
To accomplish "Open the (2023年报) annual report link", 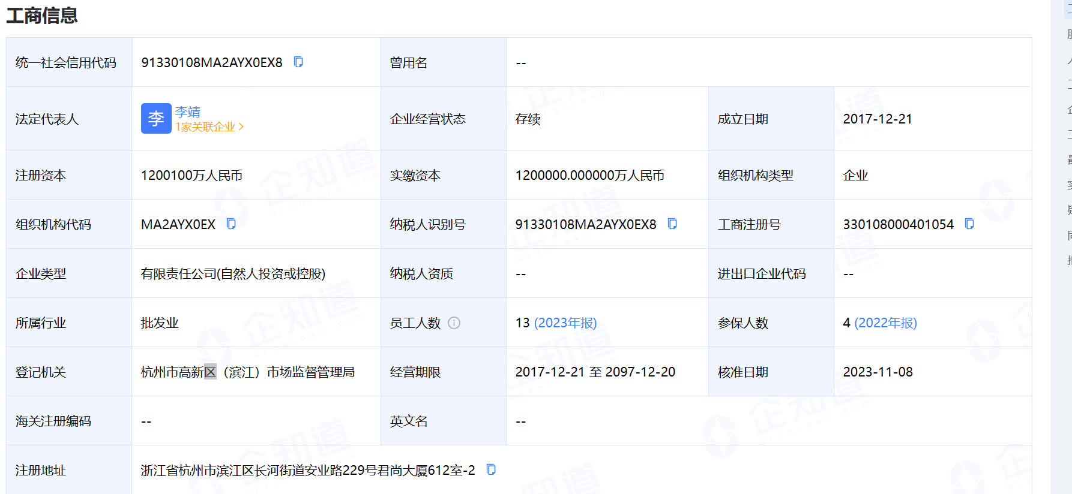I will tap(565, 323).
